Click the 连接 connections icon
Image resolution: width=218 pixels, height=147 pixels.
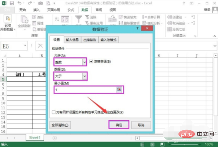click(34, 17)
